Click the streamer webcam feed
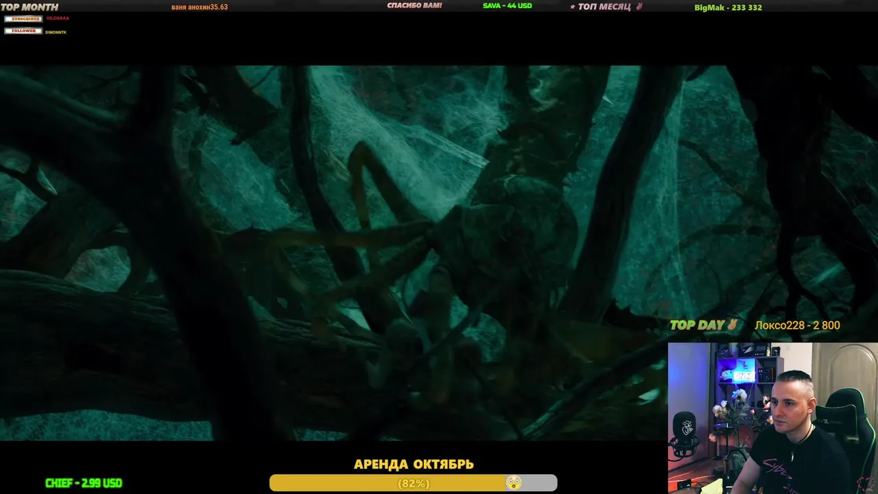The height and width of the screenshot is (494, 878). 773,418
